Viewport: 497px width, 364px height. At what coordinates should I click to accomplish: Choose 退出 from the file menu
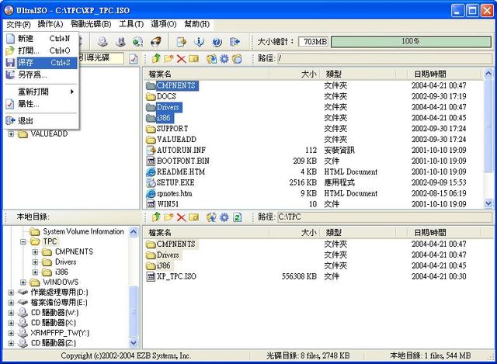click(41, 121)
